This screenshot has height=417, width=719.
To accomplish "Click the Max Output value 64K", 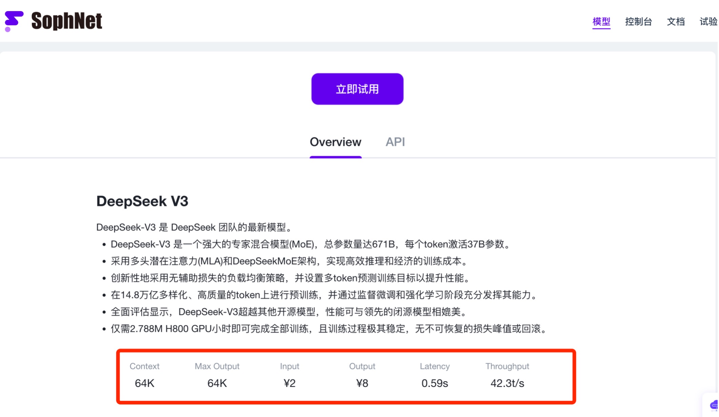I will (x=217, y=383).
